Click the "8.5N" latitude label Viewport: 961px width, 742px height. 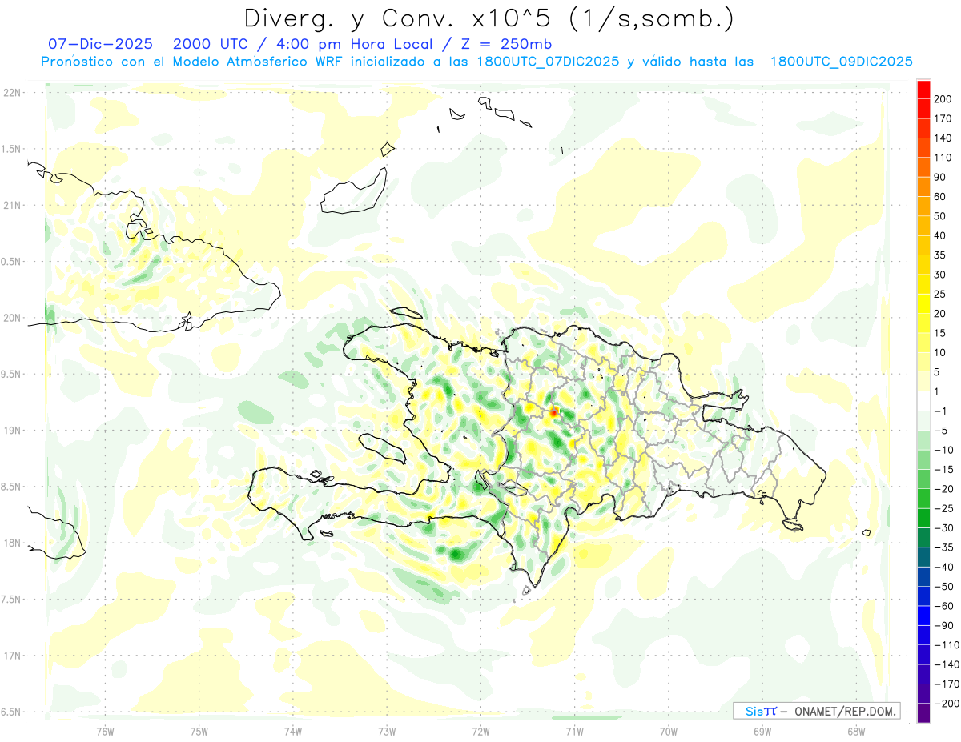[x=11, y=487]
